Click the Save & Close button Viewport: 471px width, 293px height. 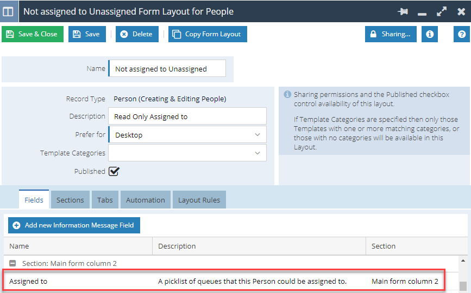pos(33,34)
